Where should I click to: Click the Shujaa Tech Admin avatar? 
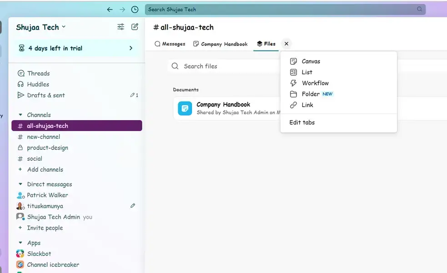(x=20, y=217)
